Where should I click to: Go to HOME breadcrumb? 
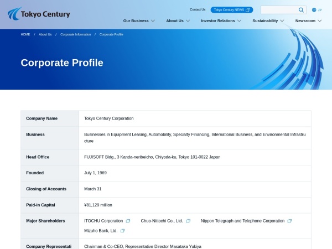(25, 34)
